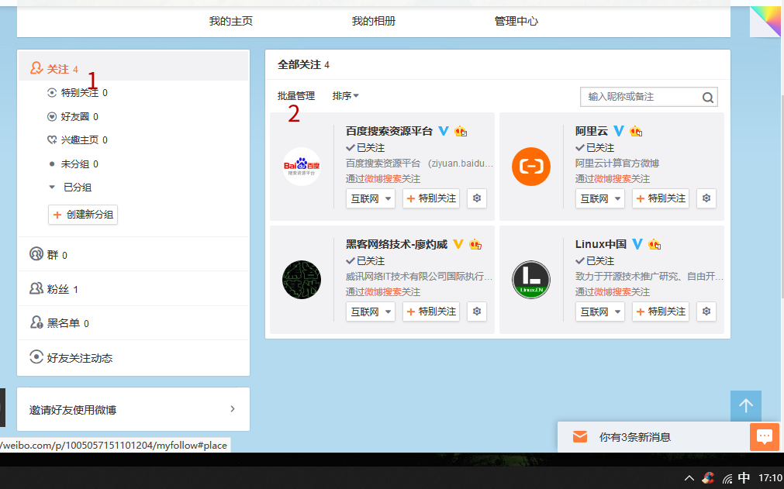Click 批量管理 link

pos(296,96)
